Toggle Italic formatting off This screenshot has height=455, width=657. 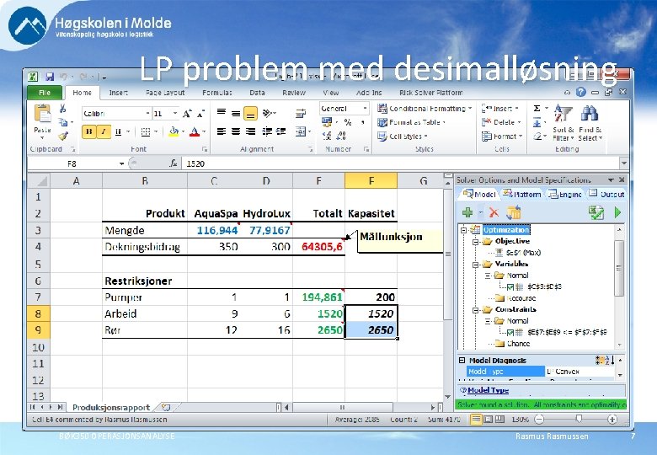tap(104, 131)
